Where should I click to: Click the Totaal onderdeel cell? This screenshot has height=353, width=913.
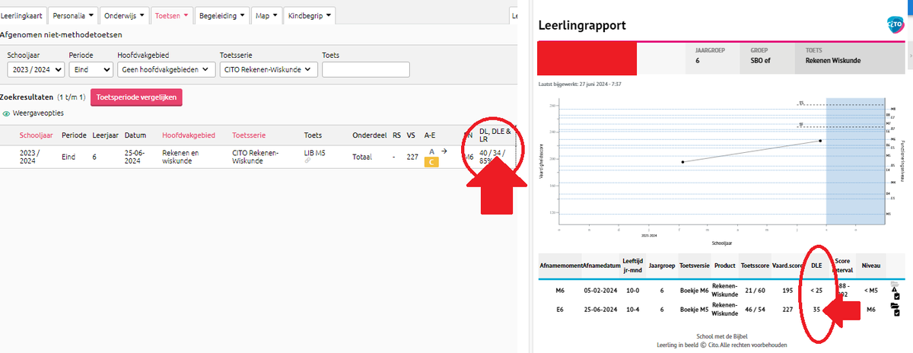coord(363,157)
